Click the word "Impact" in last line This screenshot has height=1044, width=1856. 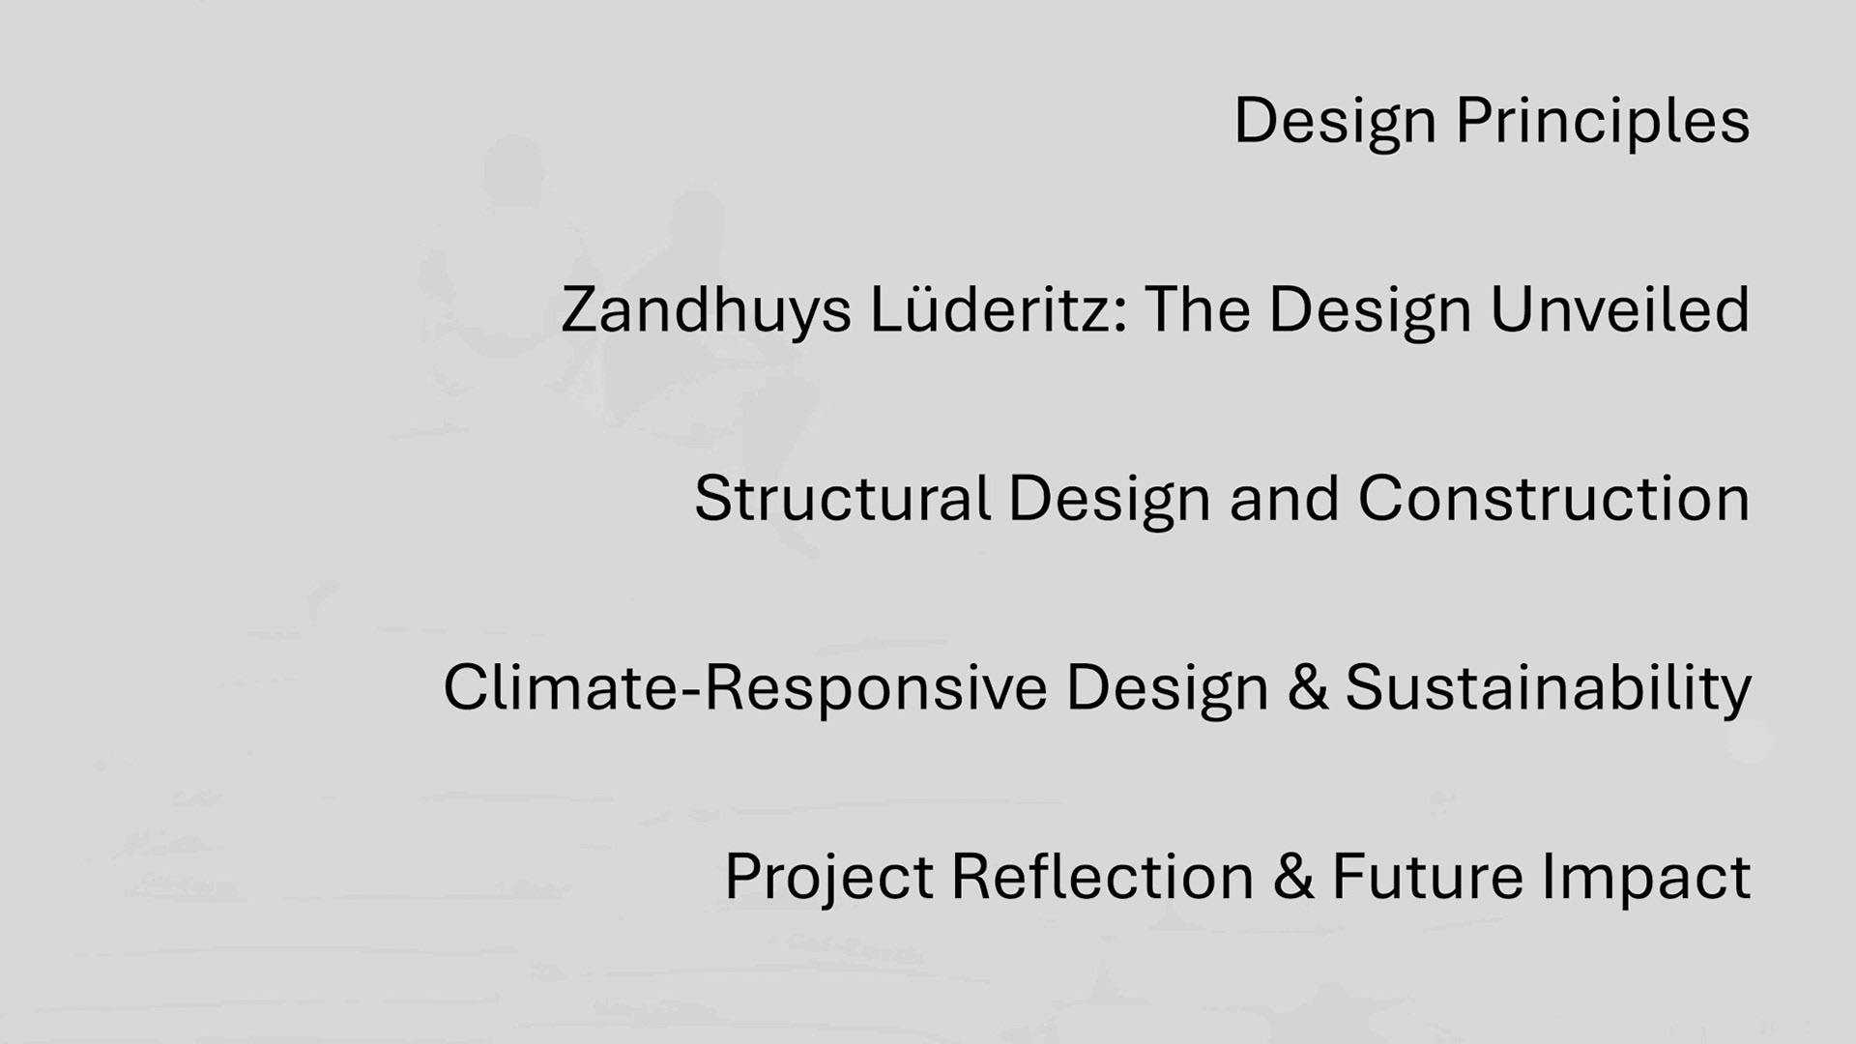(1645, 877)
